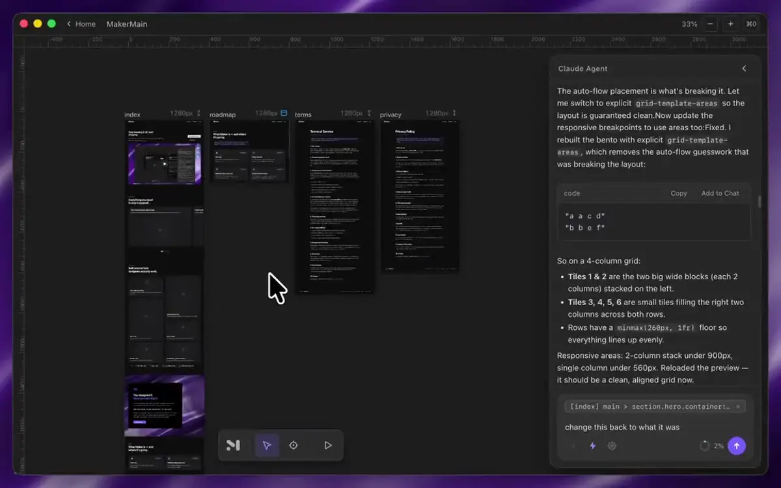This screenshot has width=781, height=488.
Task: Add the code snippet to chat
Action: click(x=720, y=193)
